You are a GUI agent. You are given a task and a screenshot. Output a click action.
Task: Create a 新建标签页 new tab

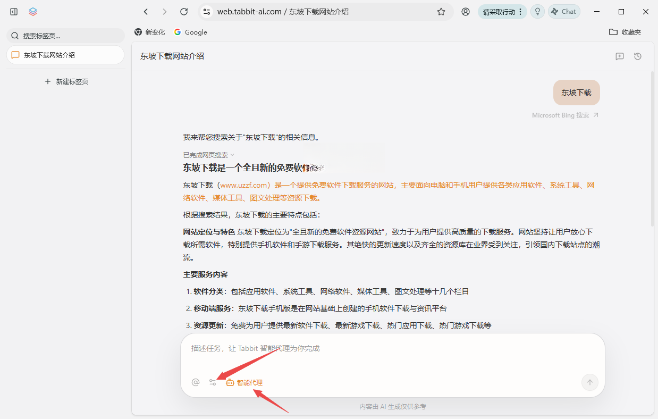tap(66, 81)
